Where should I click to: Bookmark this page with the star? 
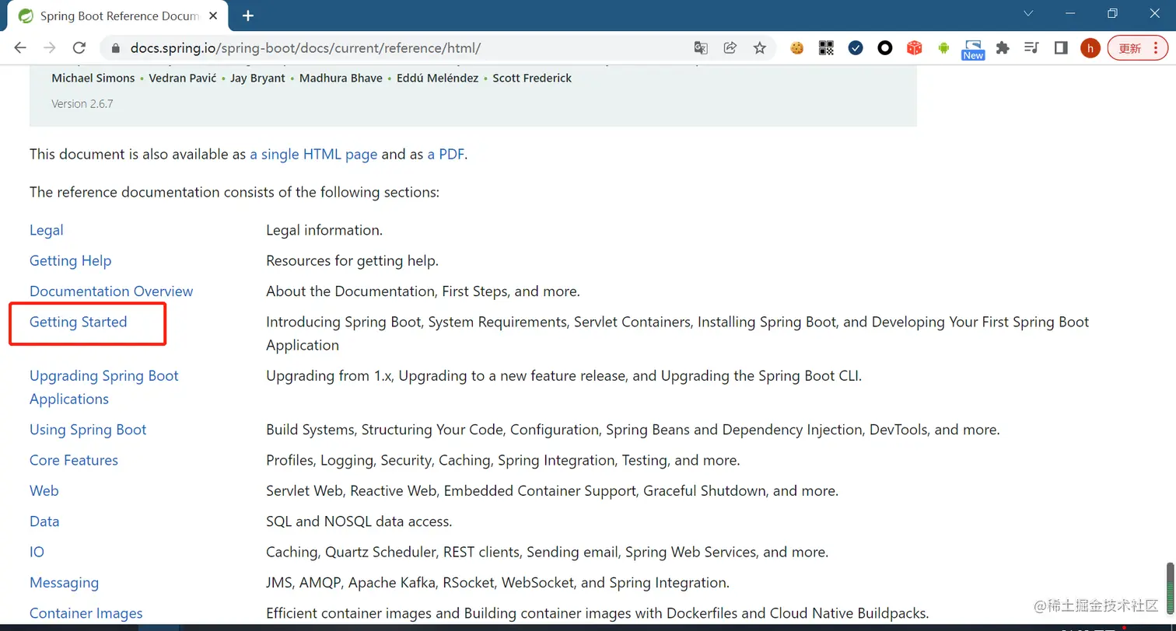point(760,48)
